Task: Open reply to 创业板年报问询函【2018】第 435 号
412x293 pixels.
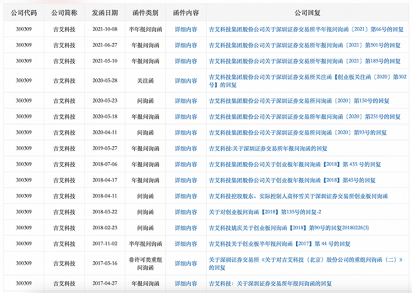Action: [295, 164]
